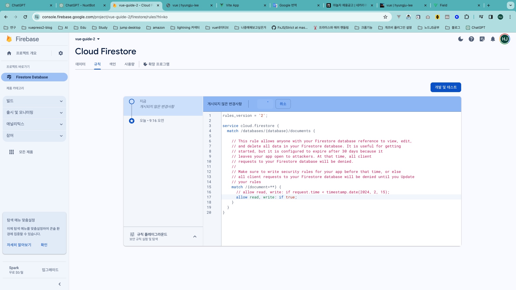This screenshot has height=290, width=516.
Task: Click 확인 in the navigation tip card
Action: tap(44, 245)
